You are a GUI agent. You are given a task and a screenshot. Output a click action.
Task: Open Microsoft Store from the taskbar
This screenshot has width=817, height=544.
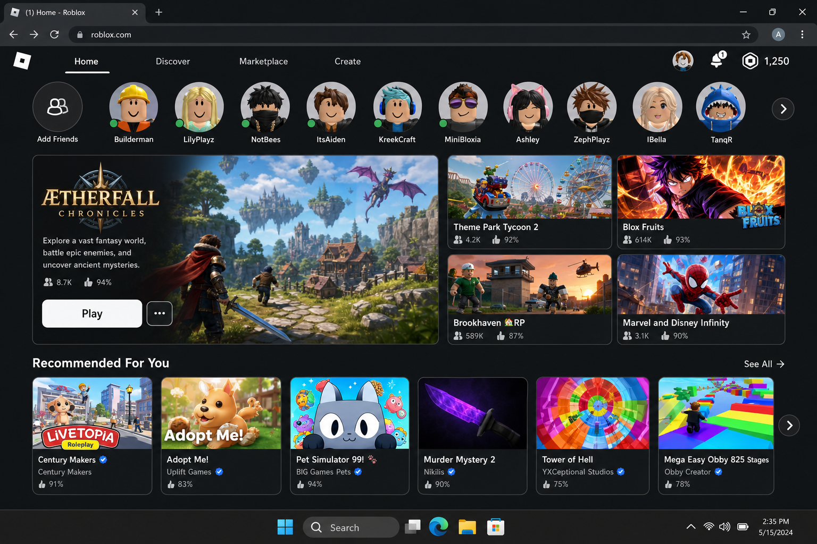(x=495, y=527)
